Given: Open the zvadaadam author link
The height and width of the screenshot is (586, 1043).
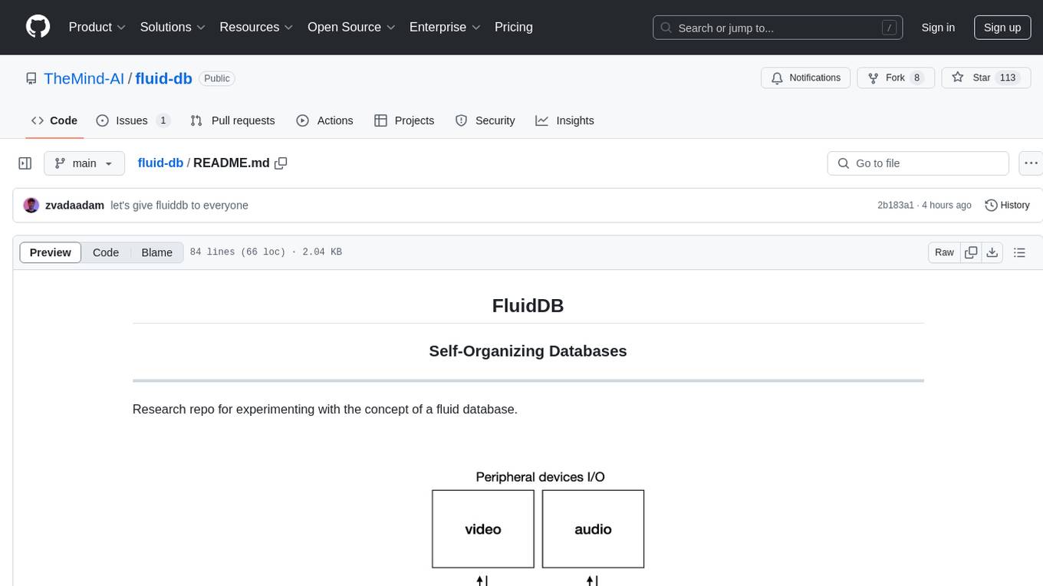Looking at the screenshot, I should point(74,205).
